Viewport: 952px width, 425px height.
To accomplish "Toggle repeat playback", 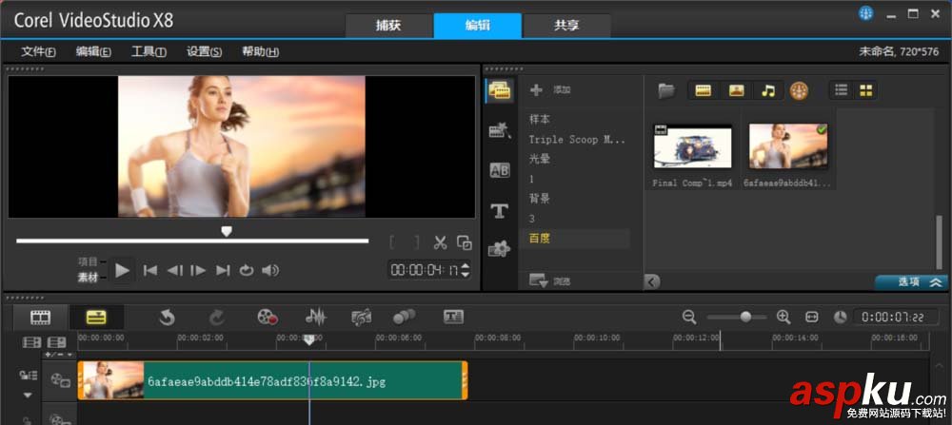I will pos(246,270).
